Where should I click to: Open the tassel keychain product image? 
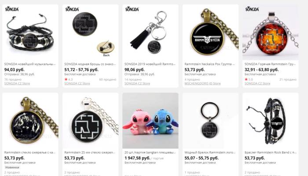[x=150, y=32]
